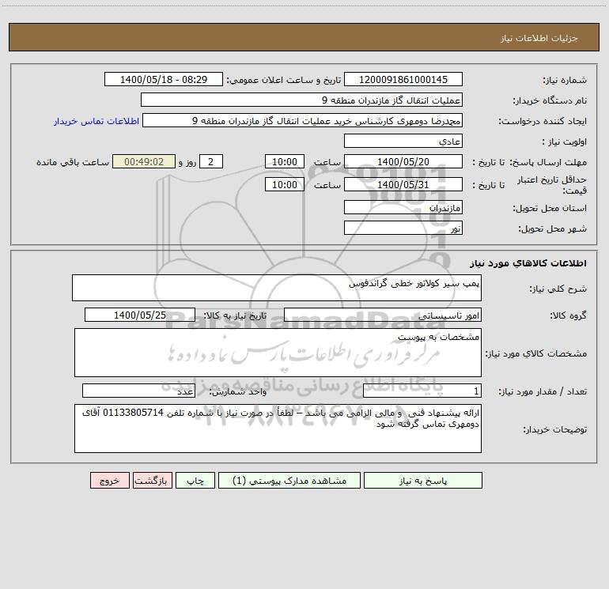Click the goods specifications field 'مشخصات به پیوست'
Screen dimensions: 609x589
tap(278, 353)
